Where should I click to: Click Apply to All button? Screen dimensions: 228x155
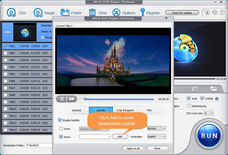pos(133,148)
